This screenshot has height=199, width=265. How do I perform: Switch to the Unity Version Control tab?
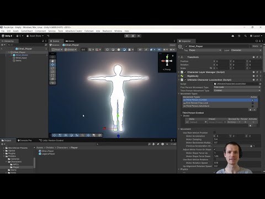point(51,140)
